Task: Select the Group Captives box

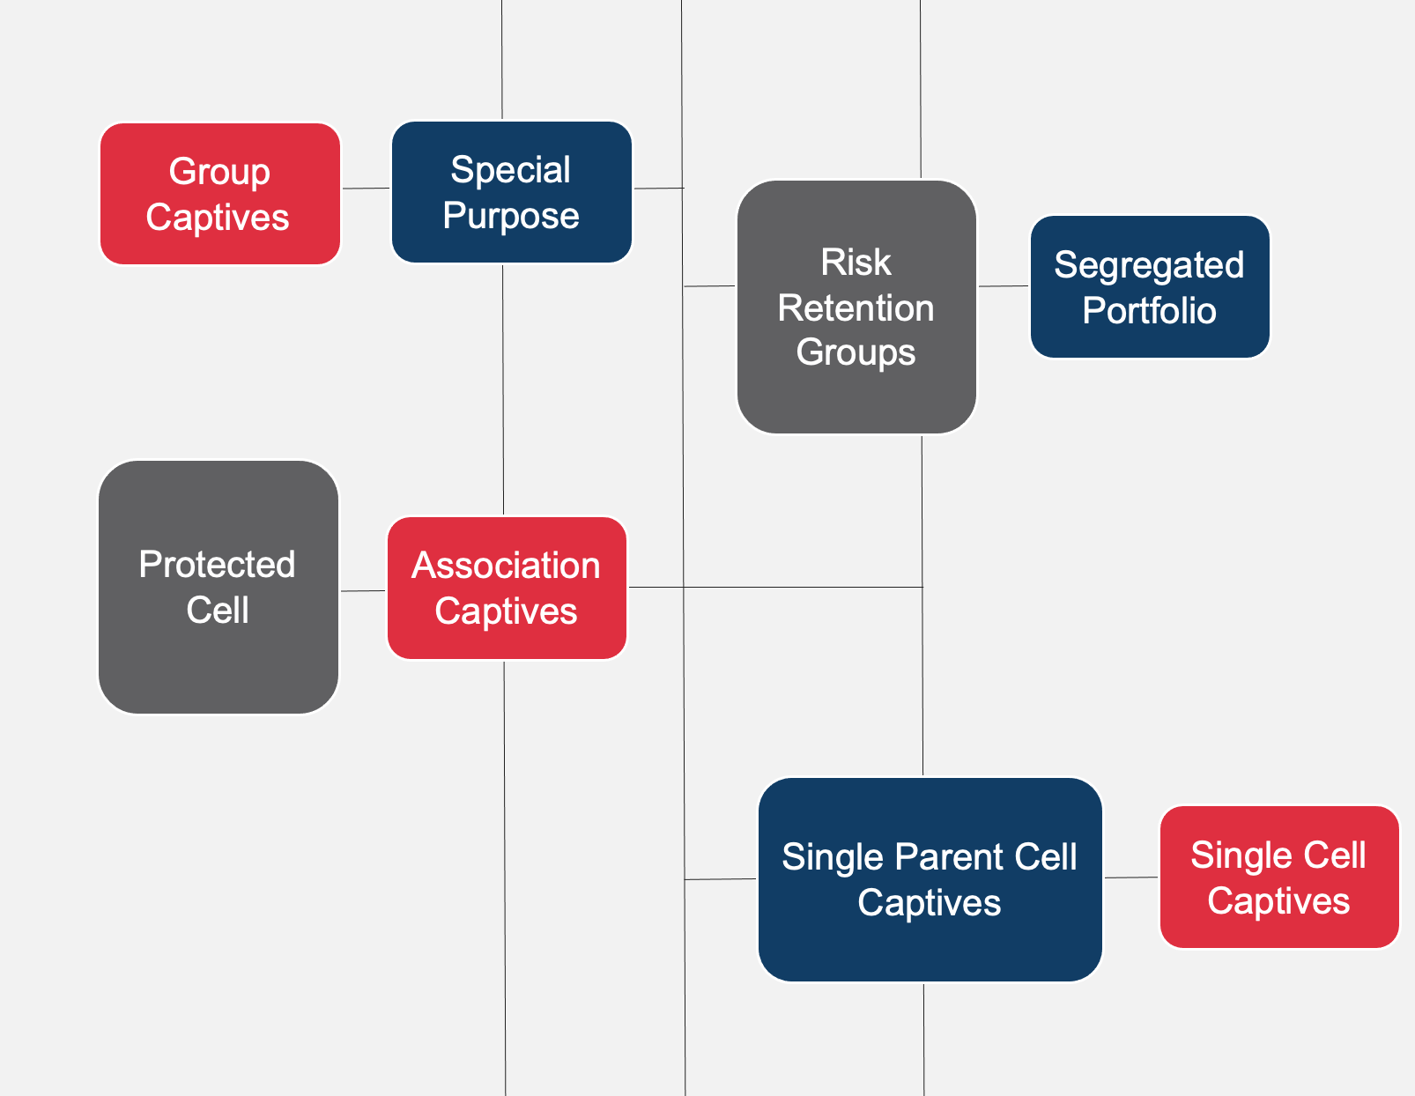Action: (219, 194)
